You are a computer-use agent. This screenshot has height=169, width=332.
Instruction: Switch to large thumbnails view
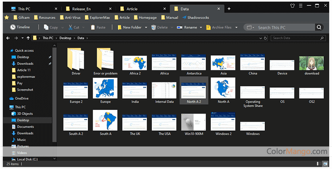(x=326, y=163)
